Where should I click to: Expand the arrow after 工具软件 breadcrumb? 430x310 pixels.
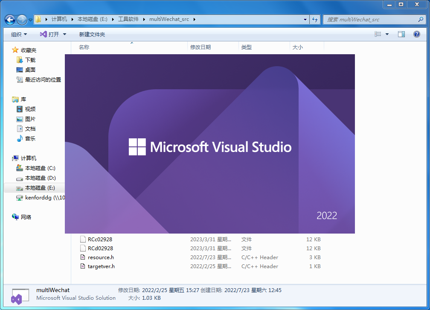pyautogui.click(x=144, y=19)
